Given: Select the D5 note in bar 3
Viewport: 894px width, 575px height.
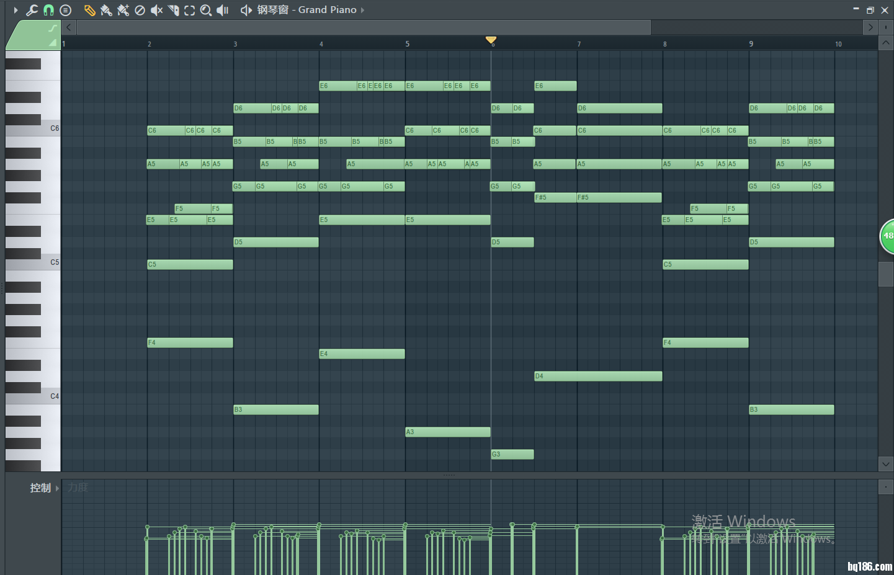Looking at the screenshot, I should pos(276,242).
